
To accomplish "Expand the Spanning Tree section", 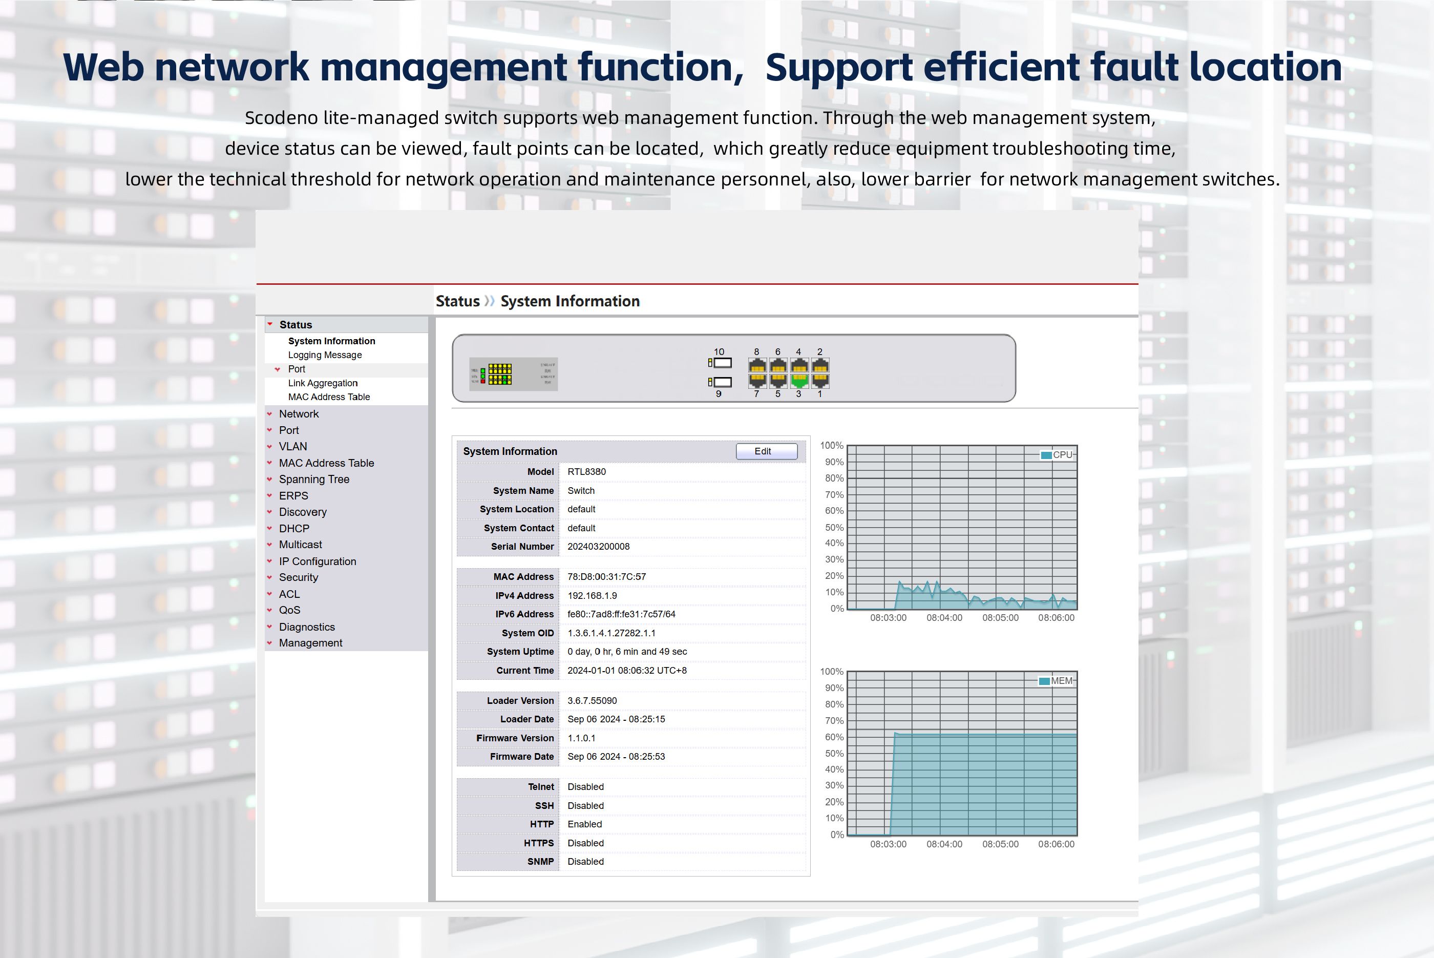I will (314, 480).
